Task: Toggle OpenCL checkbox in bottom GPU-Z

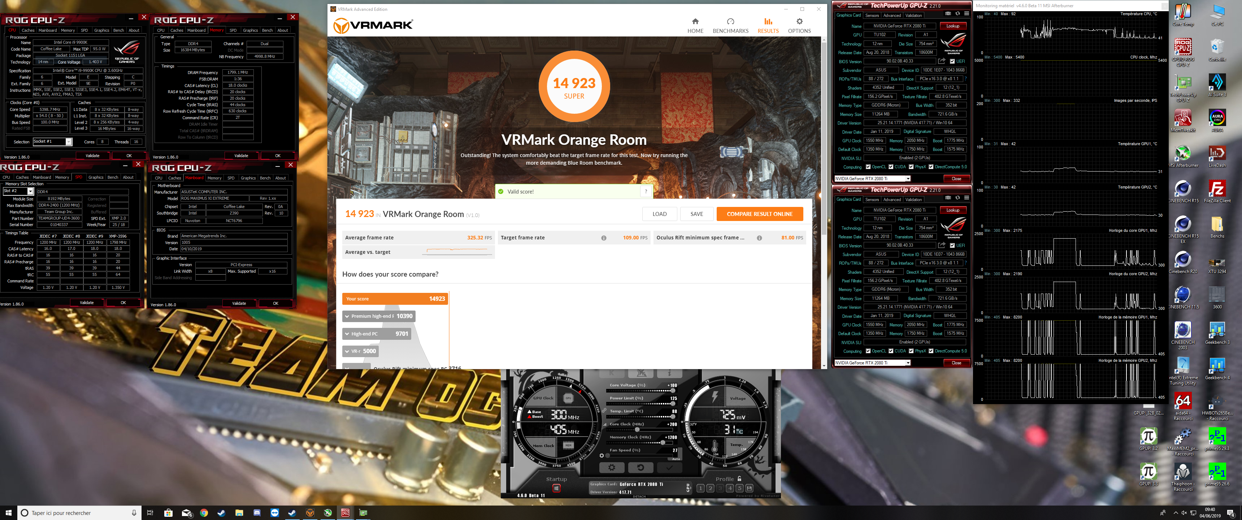Action: 868,351
